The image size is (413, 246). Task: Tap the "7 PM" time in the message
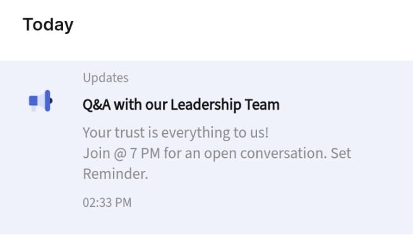pos(145,153)
